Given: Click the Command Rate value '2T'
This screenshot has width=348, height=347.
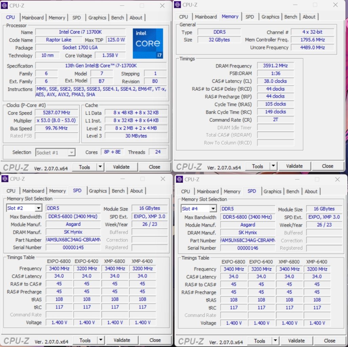Looking at the screenshot, I should [275, 120].
